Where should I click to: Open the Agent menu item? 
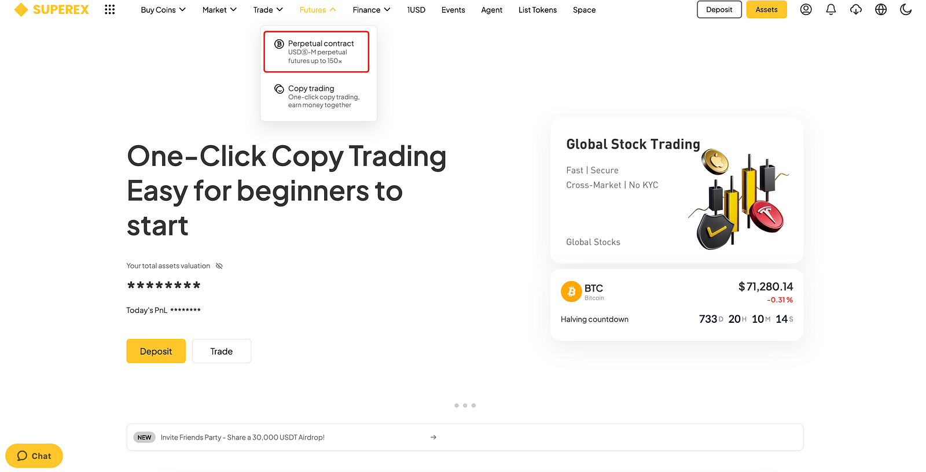492,10
